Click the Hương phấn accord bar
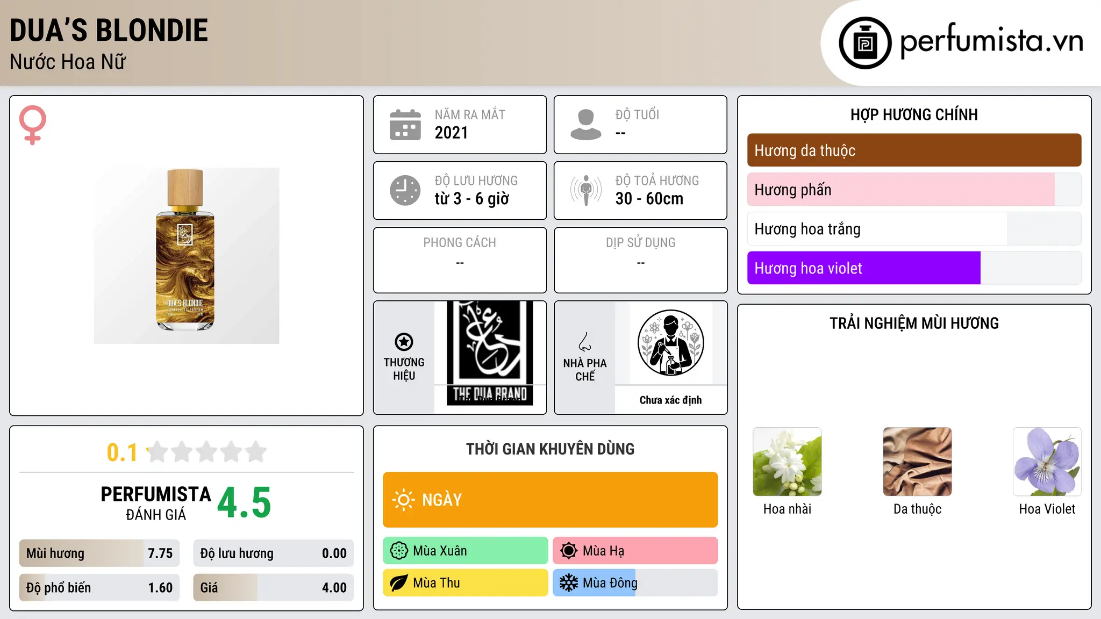The width and height of the screenshot is (1101, 619). [914, 190]
